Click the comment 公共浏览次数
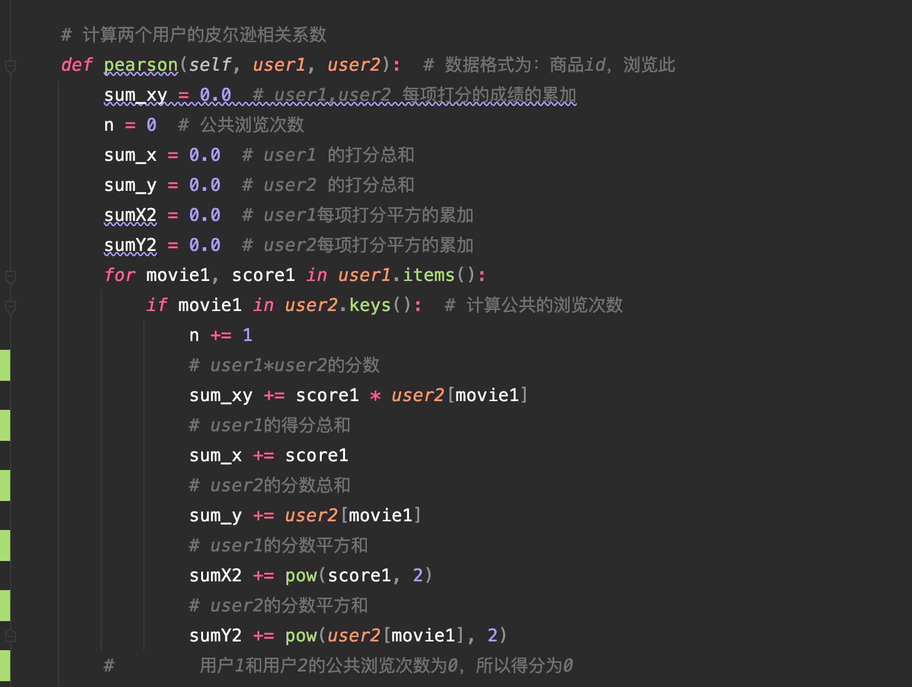The width and height of the screenshot is (912, 687). pyautogui.click(x=241, y=125)
